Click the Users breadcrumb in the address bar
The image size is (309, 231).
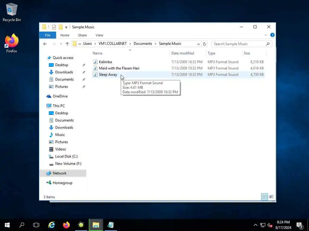click(87, 44)
